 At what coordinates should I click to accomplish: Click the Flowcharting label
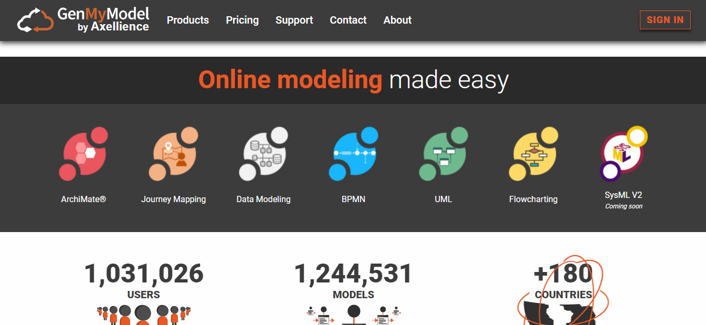pyautogui.click(x=533, y=199)
